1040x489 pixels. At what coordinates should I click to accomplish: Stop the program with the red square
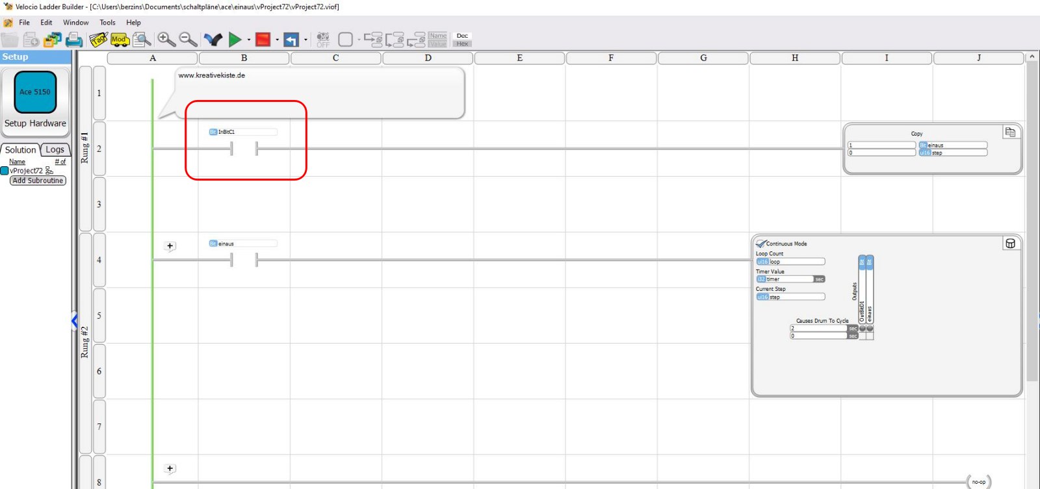pos(263,40)
